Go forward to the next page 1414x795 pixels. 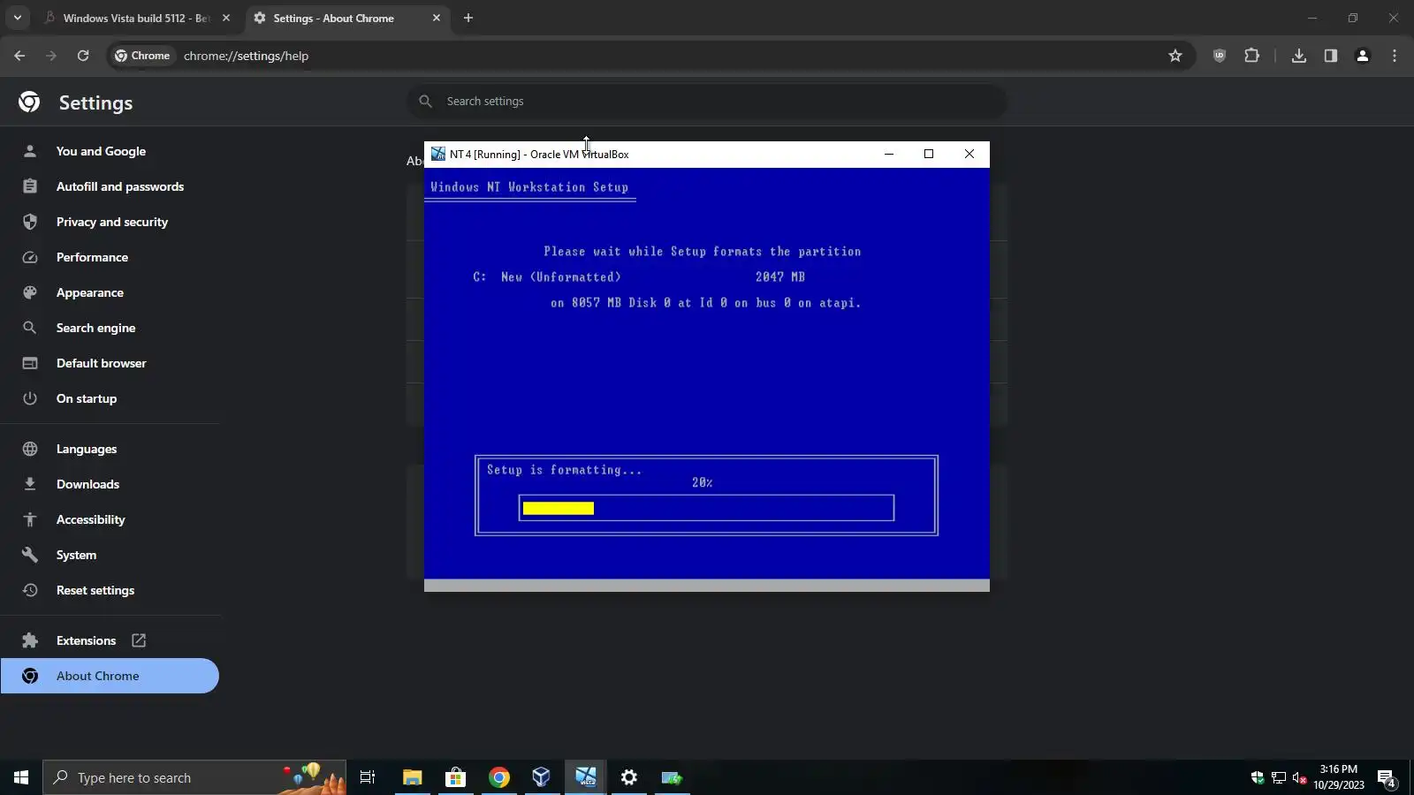coord(51,56)
